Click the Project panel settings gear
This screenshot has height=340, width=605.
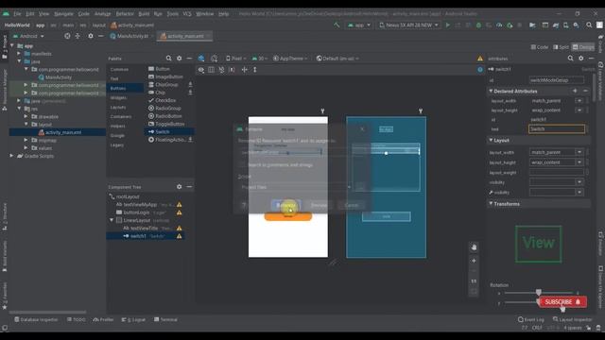[91, 36]
